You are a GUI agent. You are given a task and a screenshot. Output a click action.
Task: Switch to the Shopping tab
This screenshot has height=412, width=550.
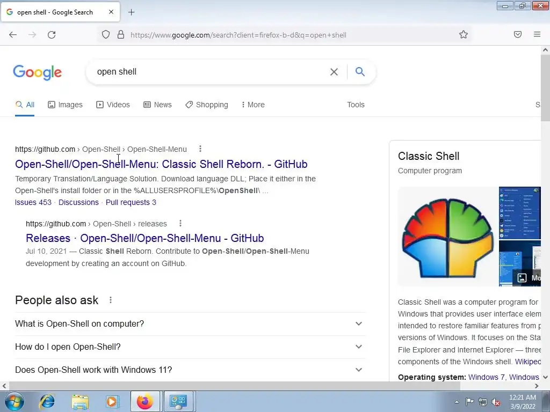point(207,105)
